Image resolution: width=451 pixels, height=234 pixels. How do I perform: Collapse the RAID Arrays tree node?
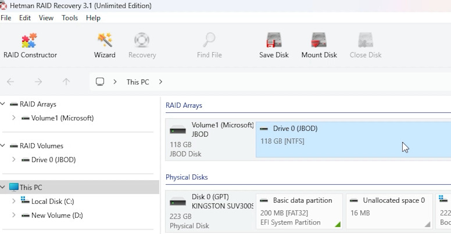pos(3,104)
